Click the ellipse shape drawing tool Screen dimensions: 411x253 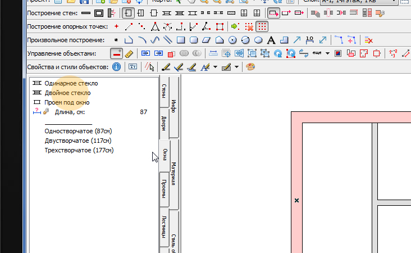point(258,40)
